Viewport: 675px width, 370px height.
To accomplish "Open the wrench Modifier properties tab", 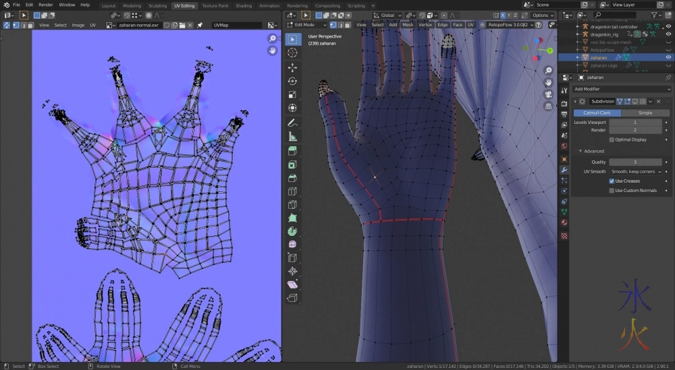I will click(x=564, y=170).
